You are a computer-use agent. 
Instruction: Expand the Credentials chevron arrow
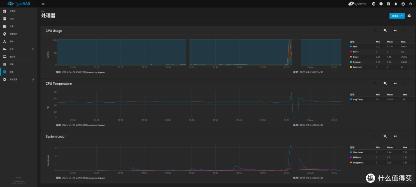tap(33, 49)
